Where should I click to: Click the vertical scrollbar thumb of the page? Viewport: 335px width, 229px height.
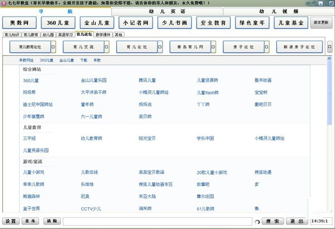pos(329,92)
